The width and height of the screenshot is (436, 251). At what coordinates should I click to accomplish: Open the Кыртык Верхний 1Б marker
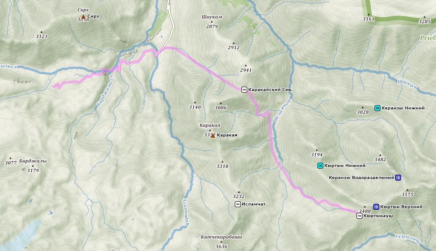click(376, 207)
